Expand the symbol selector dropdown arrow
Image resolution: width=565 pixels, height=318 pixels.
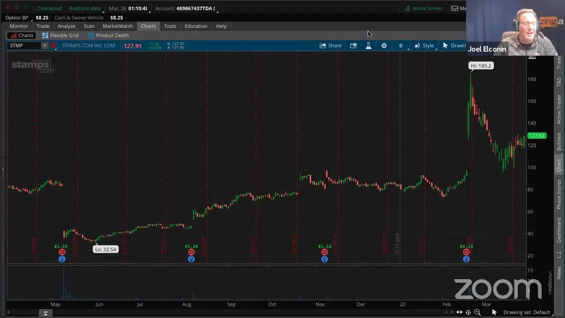tap(45, 45)
